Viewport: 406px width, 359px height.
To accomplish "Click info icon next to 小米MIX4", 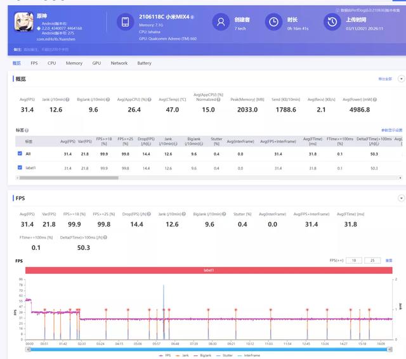I will (192, 17).
